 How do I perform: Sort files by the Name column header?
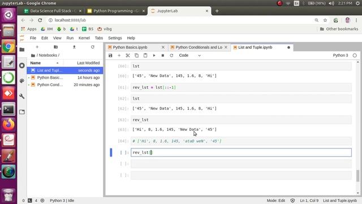click(x=45, y=63)
